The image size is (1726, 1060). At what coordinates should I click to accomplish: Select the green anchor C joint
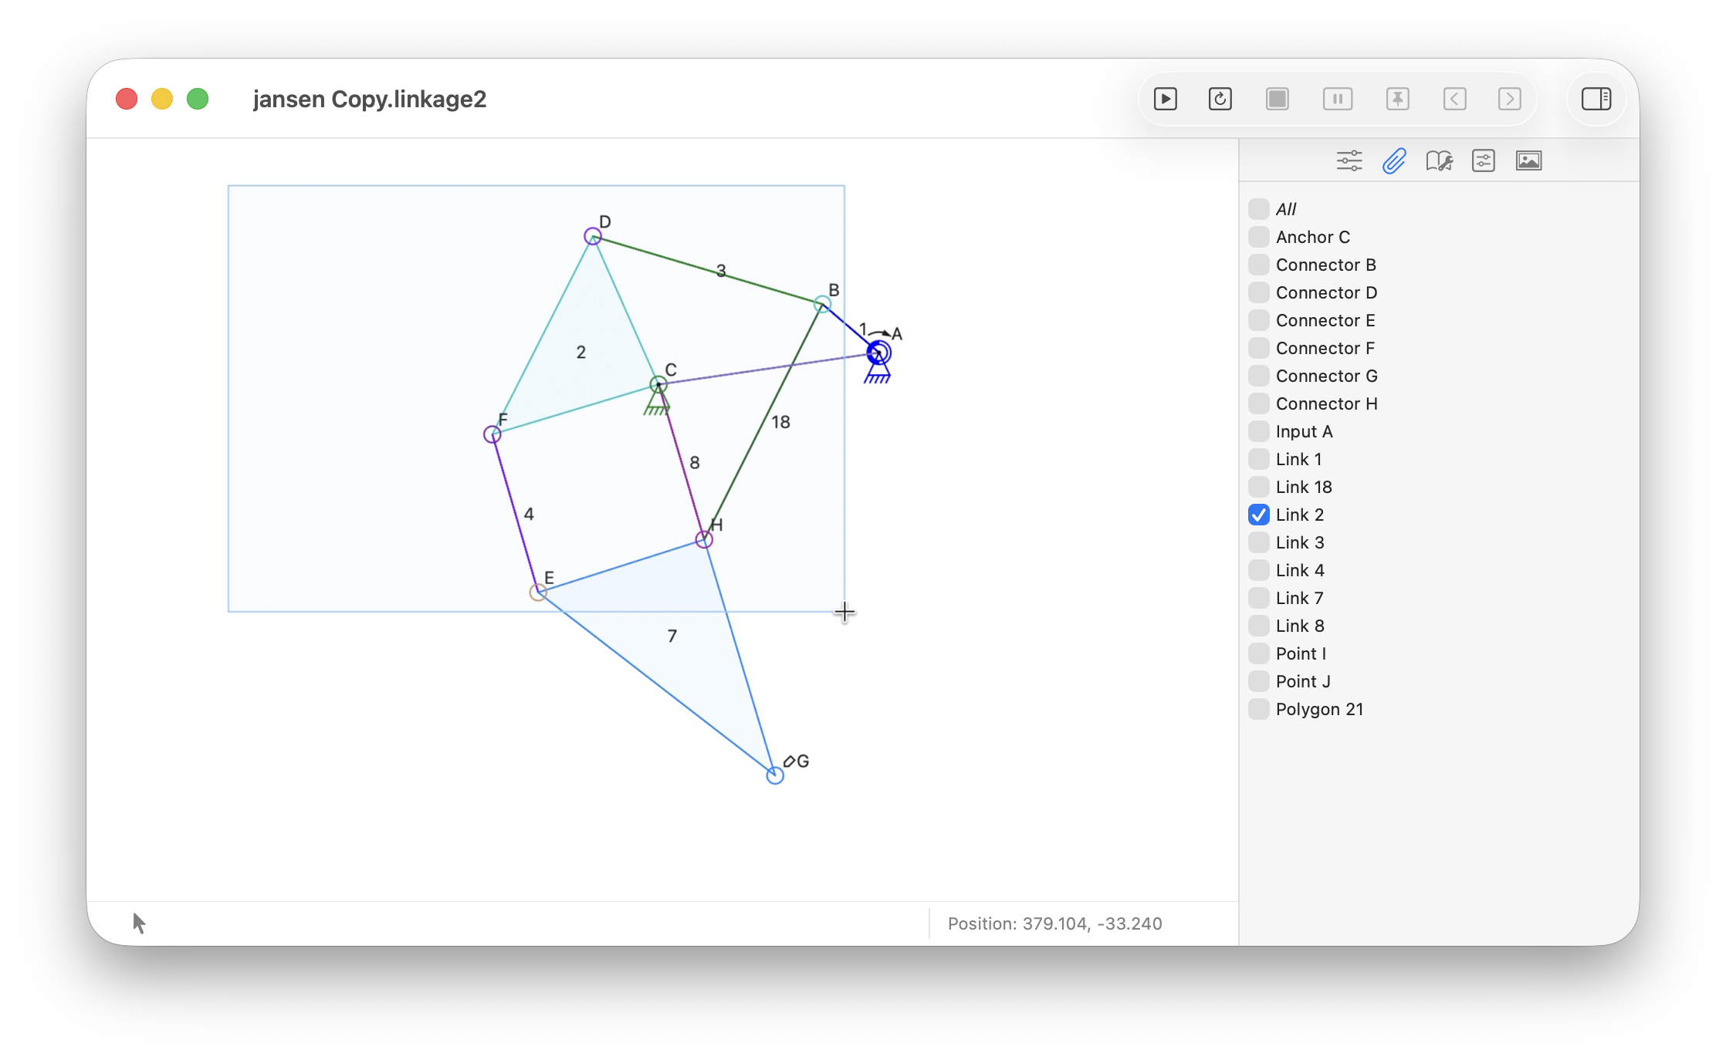[658, 384]
